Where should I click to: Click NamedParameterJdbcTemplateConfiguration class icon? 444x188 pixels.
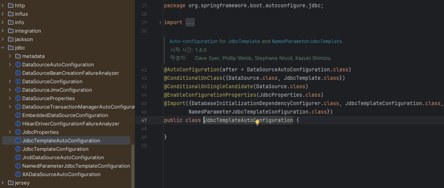[18, 166]
